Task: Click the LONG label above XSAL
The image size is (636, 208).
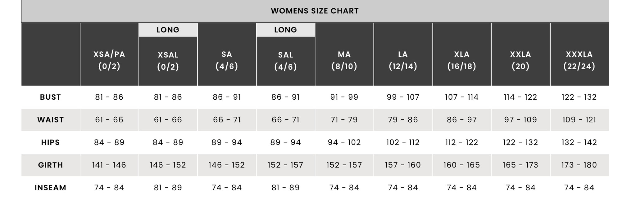Action: (168, 30)
